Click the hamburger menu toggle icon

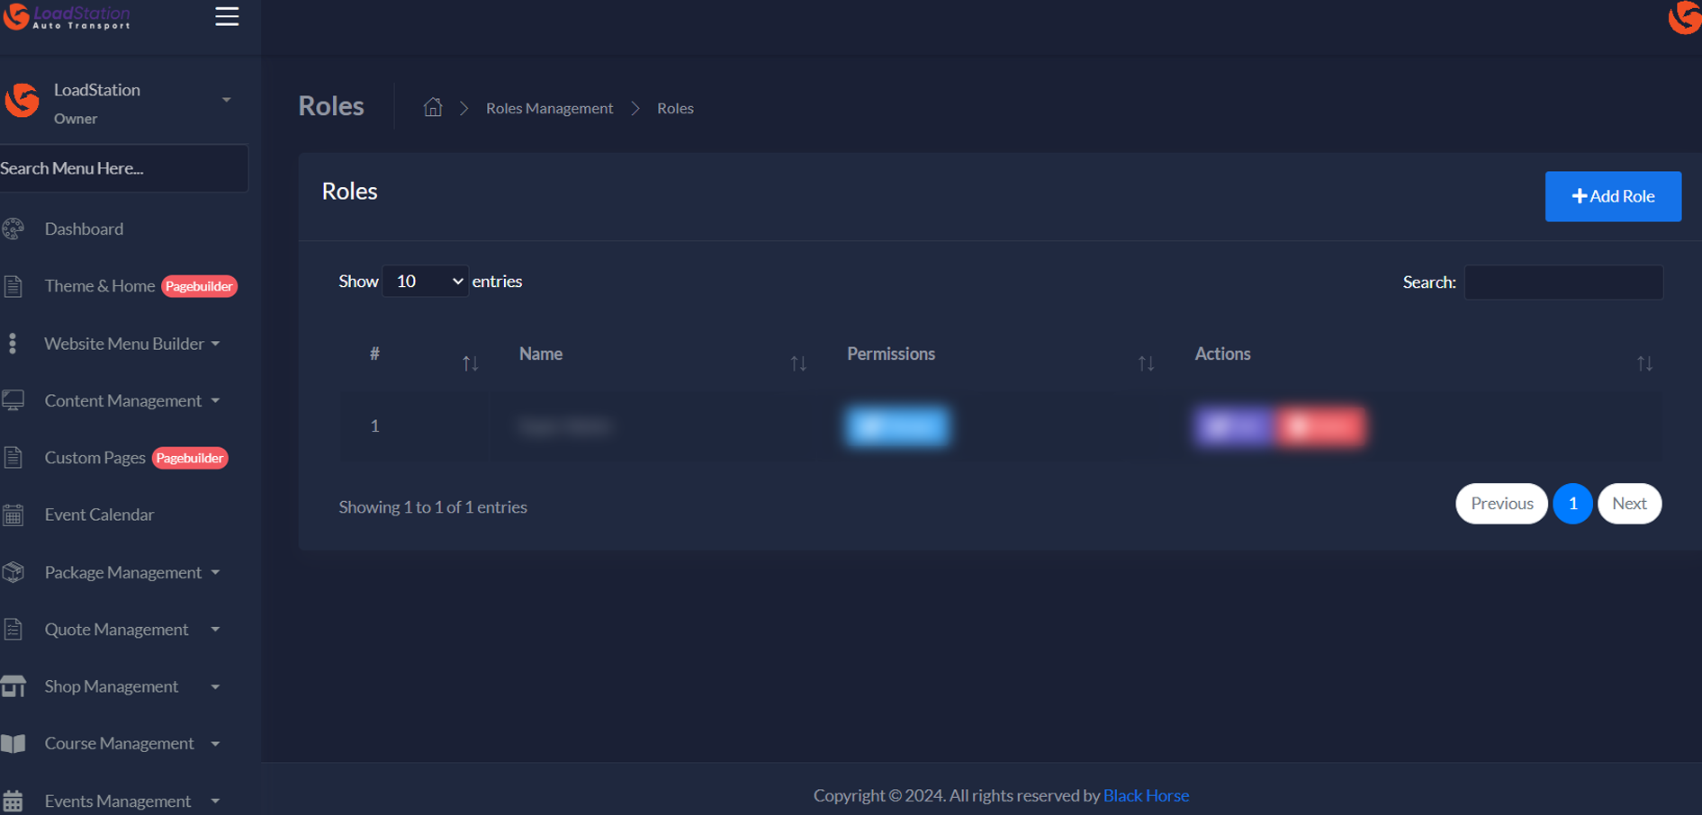tap(227, 16)
